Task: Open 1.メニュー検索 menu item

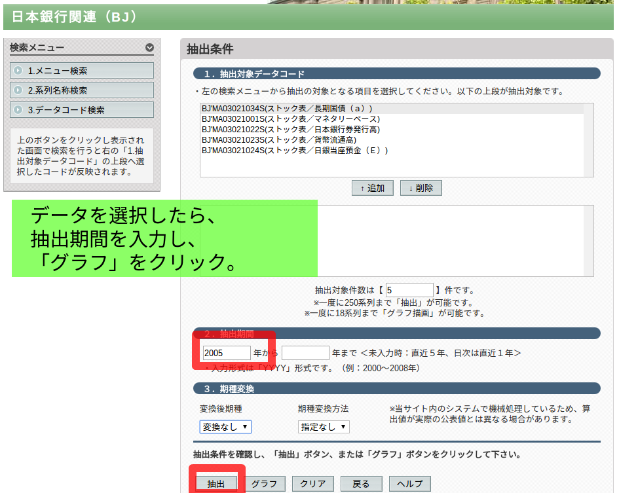Action: coord(82,71)
